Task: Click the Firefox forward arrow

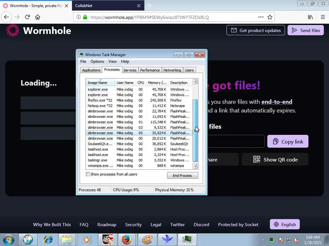Action: 17,17
